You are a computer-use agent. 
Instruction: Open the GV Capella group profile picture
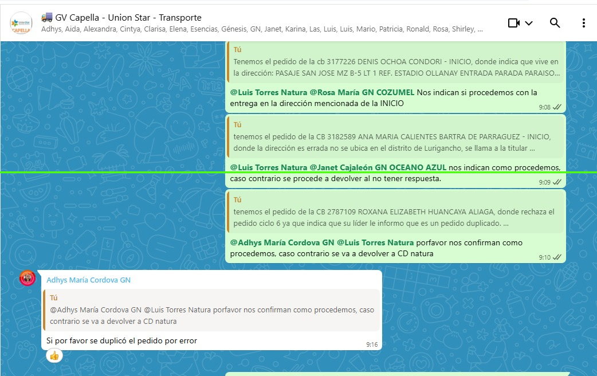pyautogui.click(x=21, y=23)
